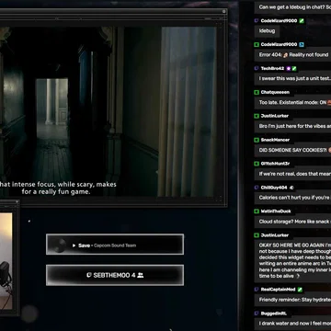The image size is (331, 331).
Task: Click TechBro42's purple star badge
Action: [289, 69]
